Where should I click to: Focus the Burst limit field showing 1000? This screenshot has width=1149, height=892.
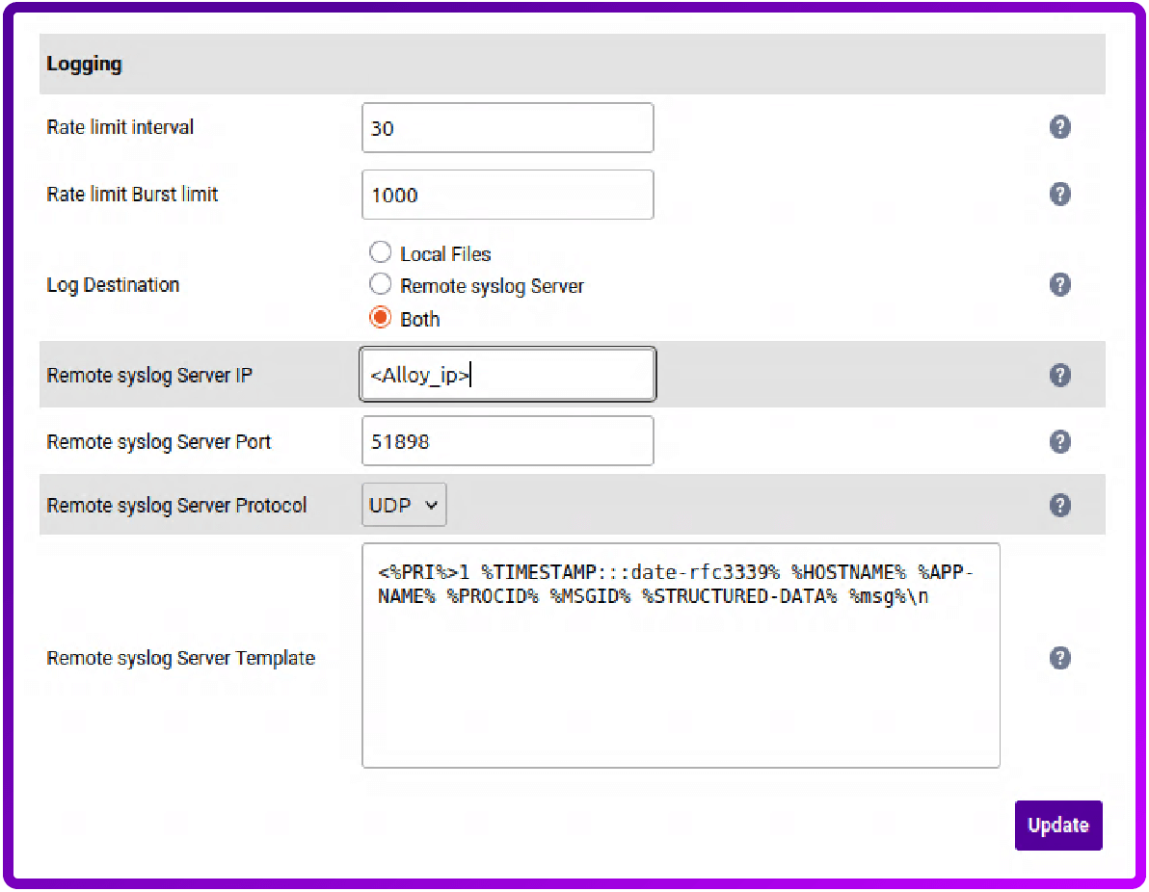[507, 195]
